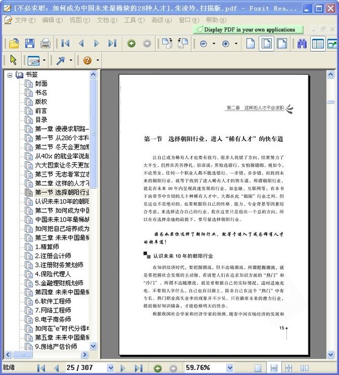The height and width of the screenshot is (375, 339).
Task: Open a PDF file with the folder icon
Action: 14,43
